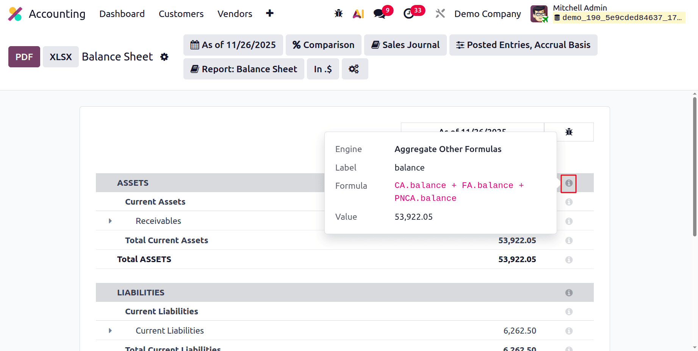Click the bug icon in report column header
The image size is (698, 351).
569,132
